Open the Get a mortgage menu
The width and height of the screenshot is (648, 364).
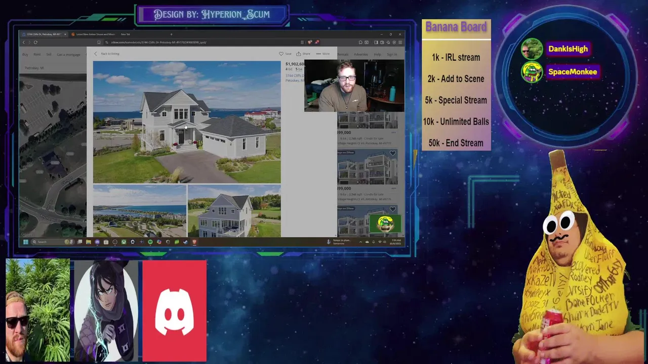tap(68, 54)
